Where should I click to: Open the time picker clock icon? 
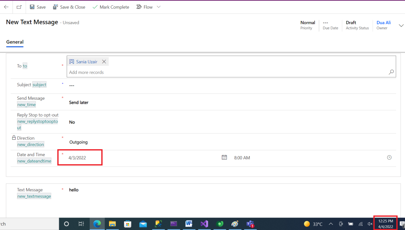[389, 157]
